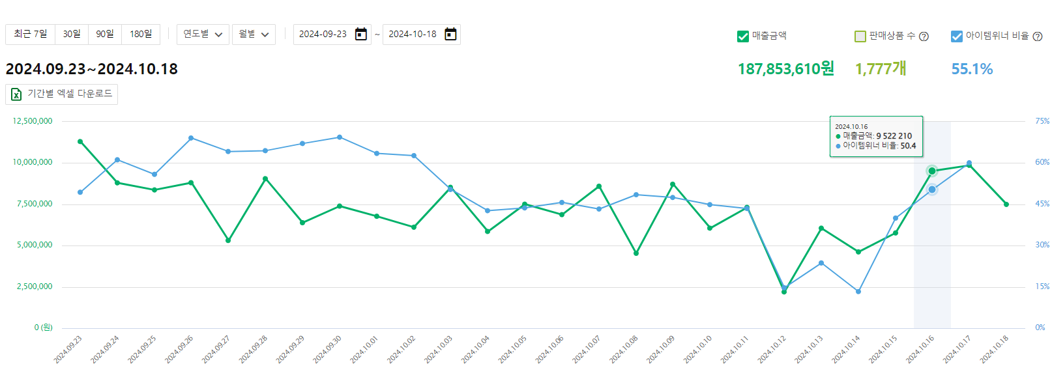The height and width of the screenshot is (392, 1052).
Task: Click the blue 아이템위너 point on 2024.10.16
Action: pyautogui.click(x=932, y=189)
